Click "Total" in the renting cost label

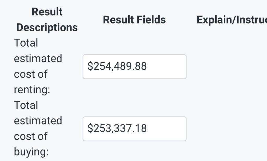click(26, 43)
